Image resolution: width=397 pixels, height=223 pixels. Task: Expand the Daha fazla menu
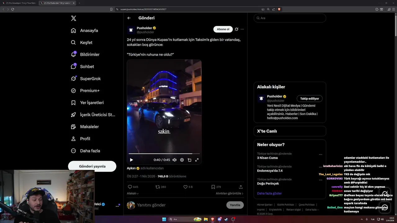pos(85,151)
